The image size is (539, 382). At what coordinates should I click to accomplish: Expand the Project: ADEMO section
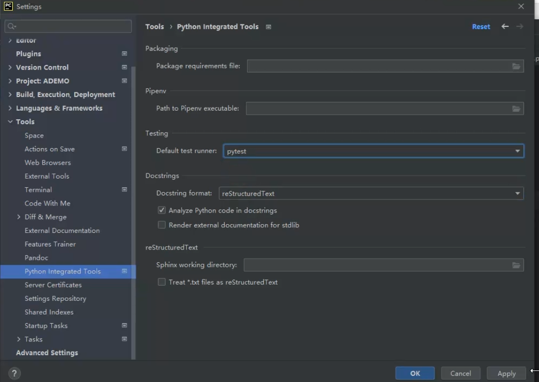10,81
